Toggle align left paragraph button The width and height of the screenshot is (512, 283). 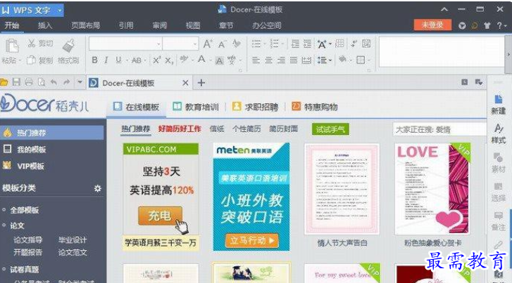(256, 60)
